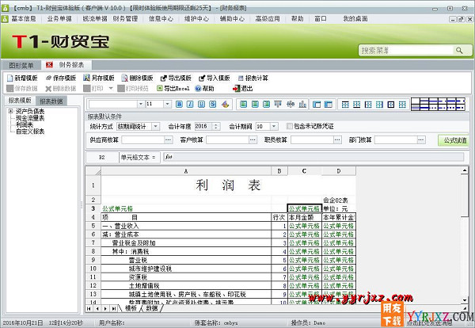Screen dimensions: 475x328
Task: Align cell content to top
Action: point(278,105)
